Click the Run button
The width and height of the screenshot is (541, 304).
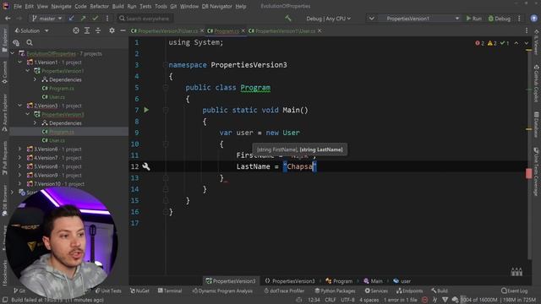click(x=474, y=19)
